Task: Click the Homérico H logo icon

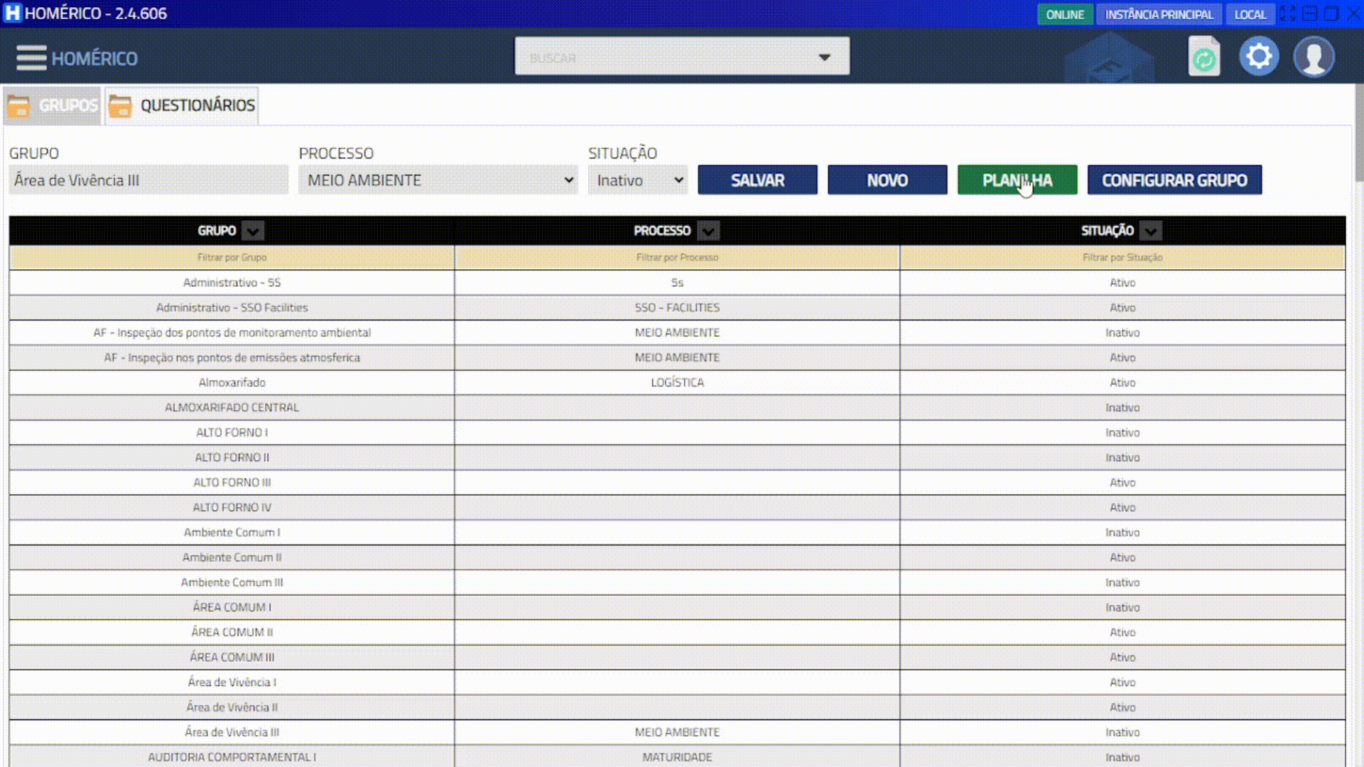Action: click(12, 13)
